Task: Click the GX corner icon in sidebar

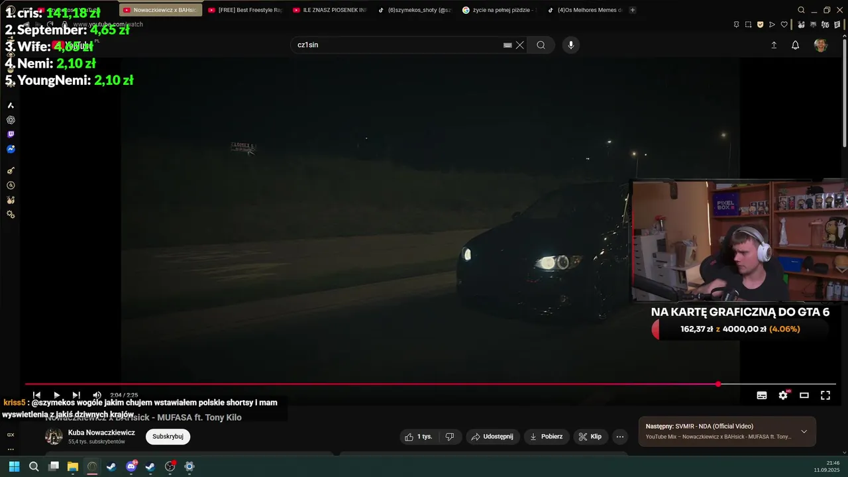Action: (11, 435)
